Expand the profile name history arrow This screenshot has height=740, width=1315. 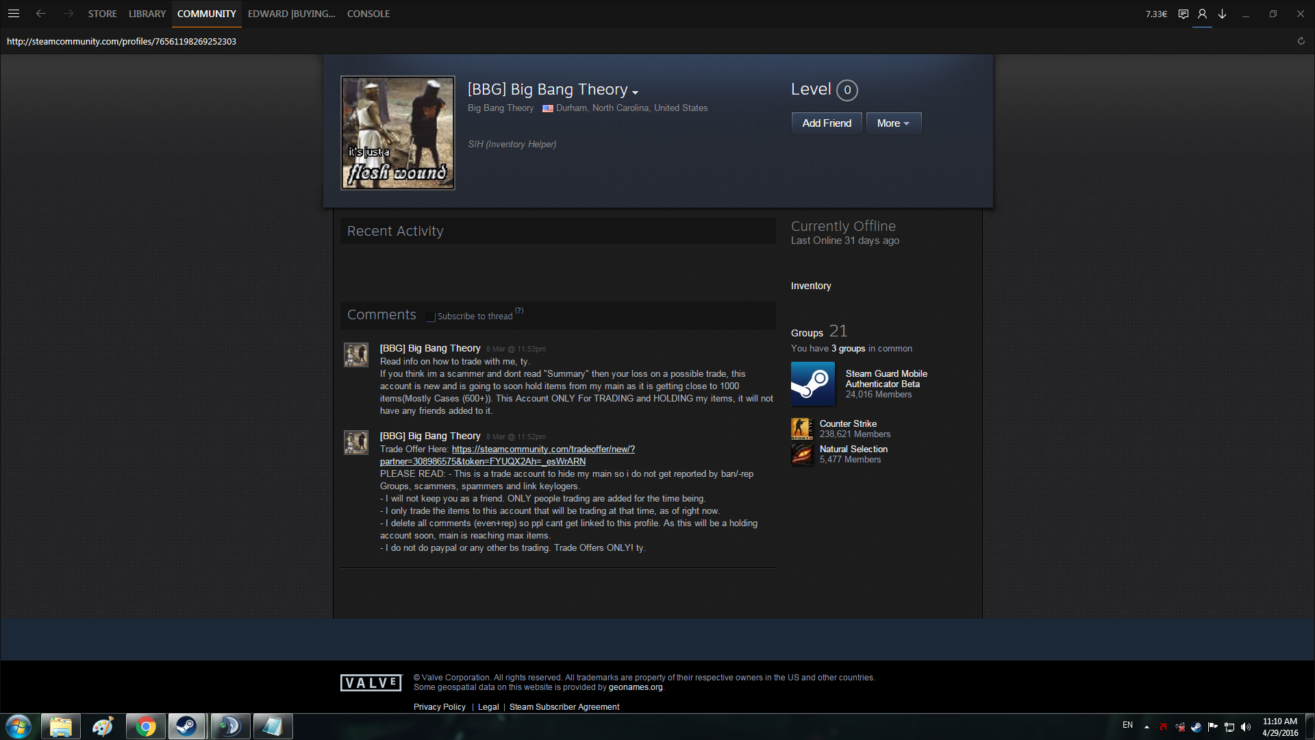tap(636, 92)
